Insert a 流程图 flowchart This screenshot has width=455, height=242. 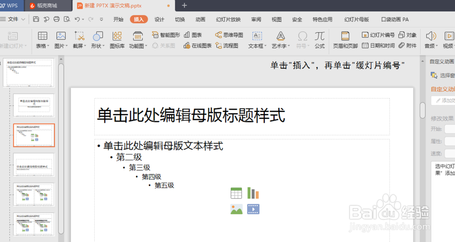click(227, 45)
